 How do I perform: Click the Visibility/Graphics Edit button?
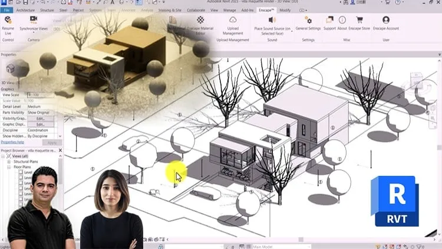point(40,119)
